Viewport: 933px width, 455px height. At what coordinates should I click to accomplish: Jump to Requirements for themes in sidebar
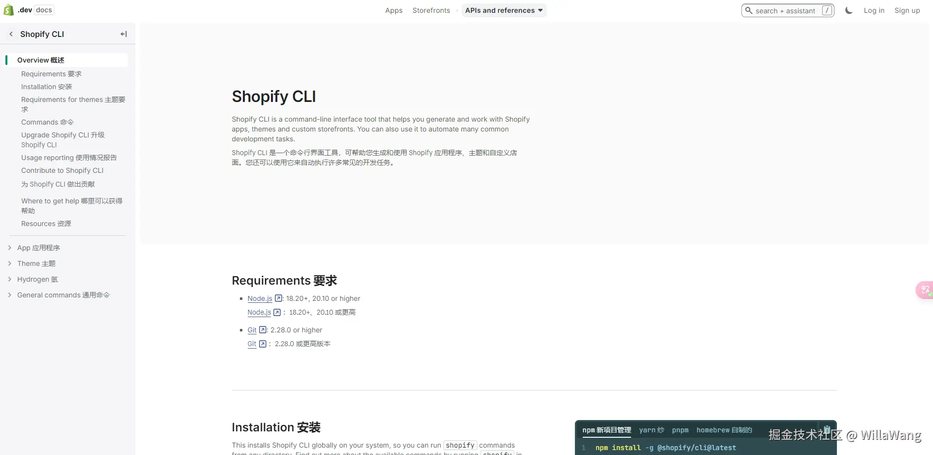[x=73, y=104]
